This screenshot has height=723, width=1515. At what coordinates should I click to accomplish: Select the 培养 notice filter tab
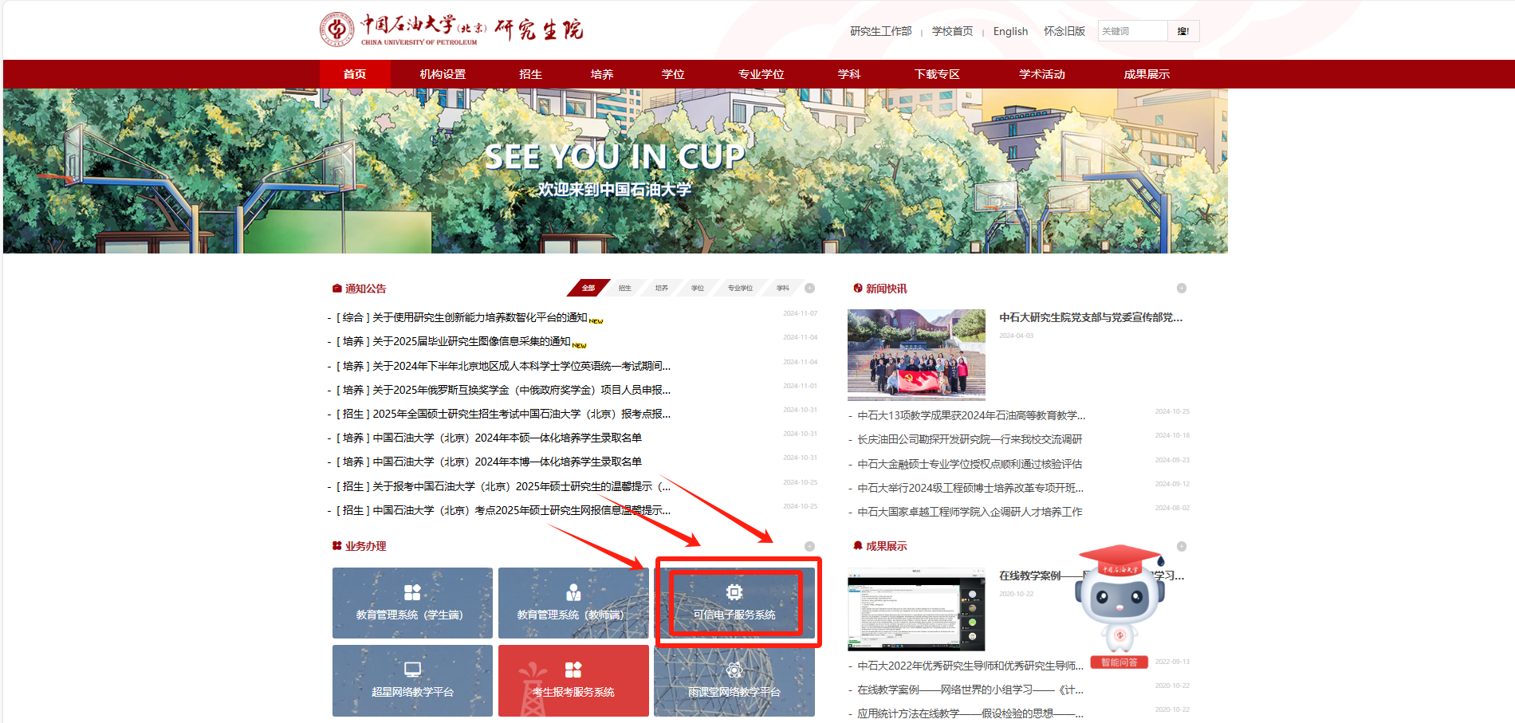(662, 288)
